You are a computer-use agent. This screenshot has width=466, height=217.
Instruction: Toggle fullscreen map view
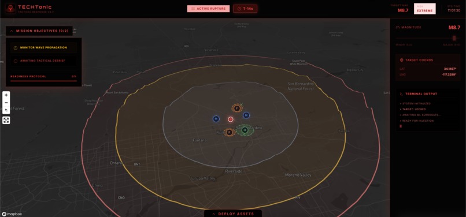(6, 120)
